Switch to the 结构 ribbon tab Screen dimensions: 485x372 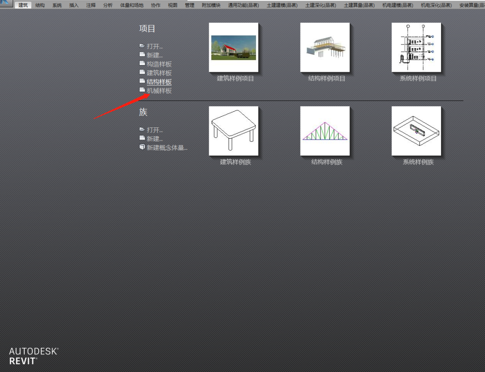(40, 5)
